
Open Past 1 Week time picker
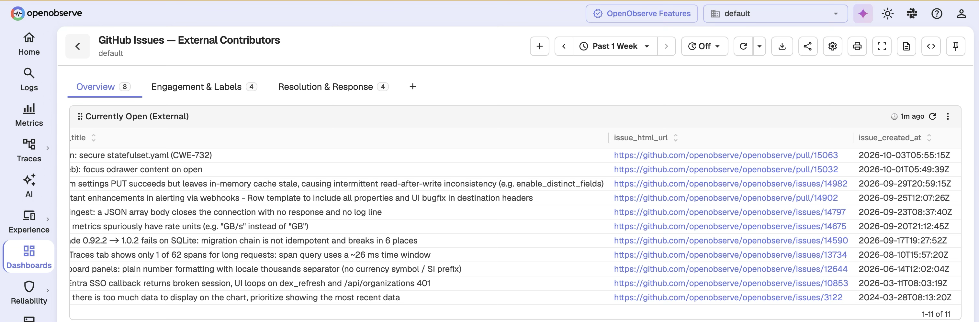pos(615,46)
